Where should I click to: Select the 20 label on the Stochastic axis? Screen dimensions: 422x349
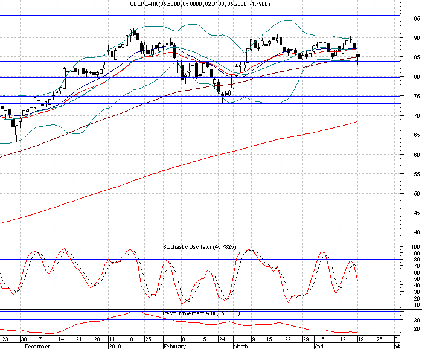pyautogui.click(x=417, y=298)
